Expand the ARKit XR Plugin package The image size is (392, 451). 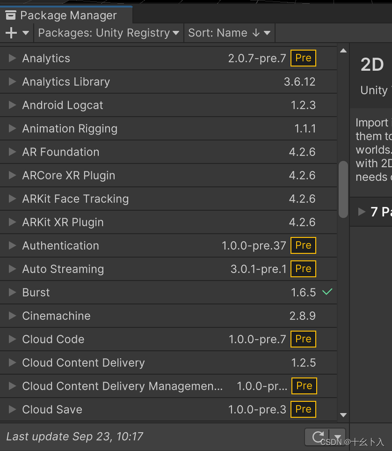(12, 222)
